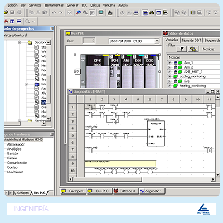Image resolution: width=223 pixels, height=223 pixels.
Task: Click the Undo arrow icon
Action: point(54,13)
